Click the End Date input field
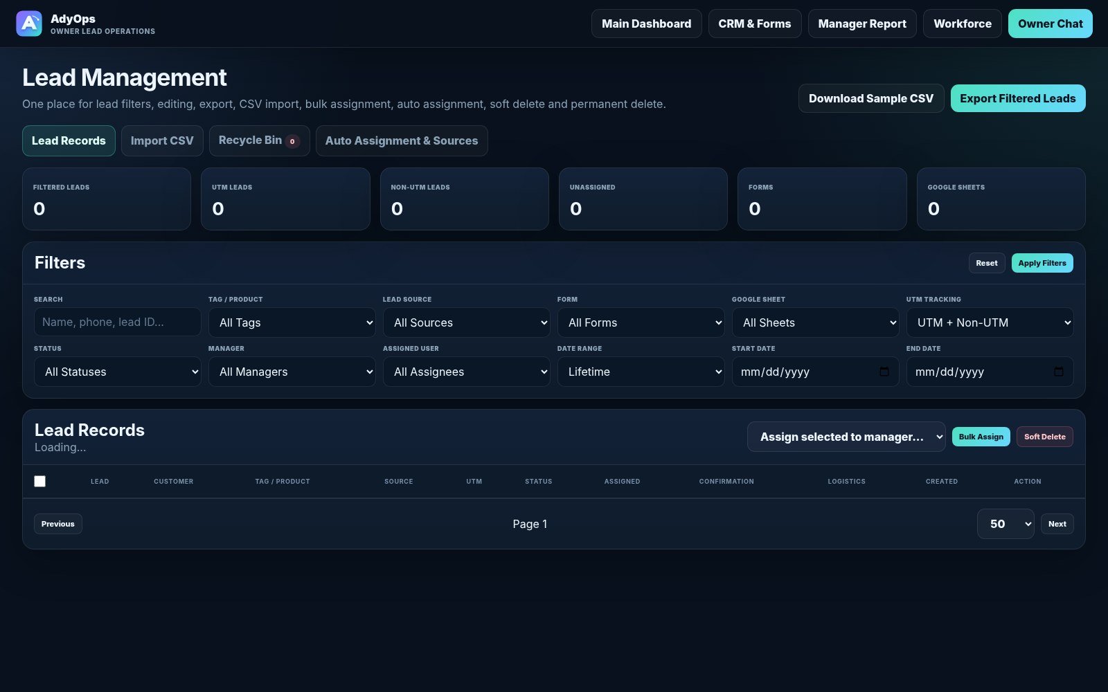Screen dimensions: 1108x692 (990, 372)
